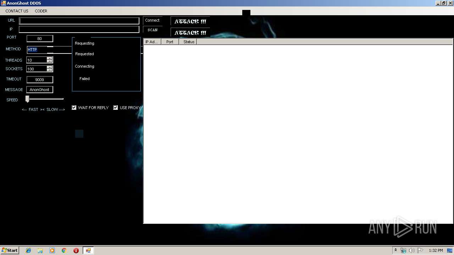This screenshot has width=454, height=255.
Task: Click the Failed status label
Action: click(x=84, y=79)
